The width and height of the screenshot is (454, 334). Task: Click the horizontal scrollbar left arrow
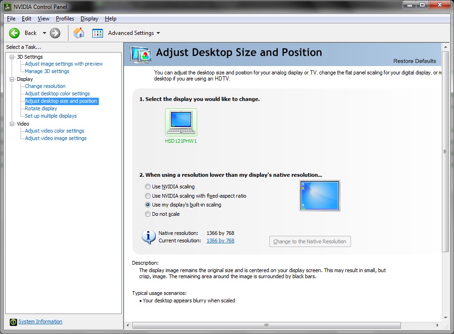click(128, 325)
